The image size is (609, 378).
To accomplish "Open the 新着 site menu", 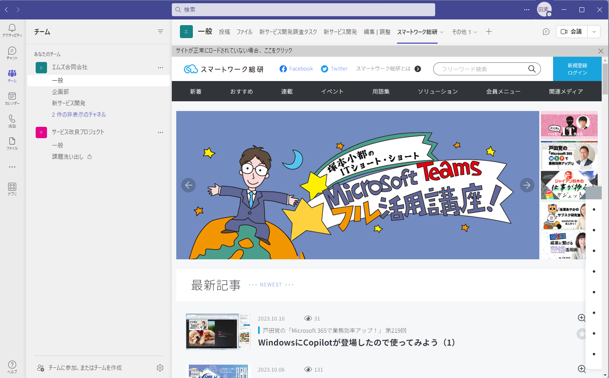I will point(196,92).
